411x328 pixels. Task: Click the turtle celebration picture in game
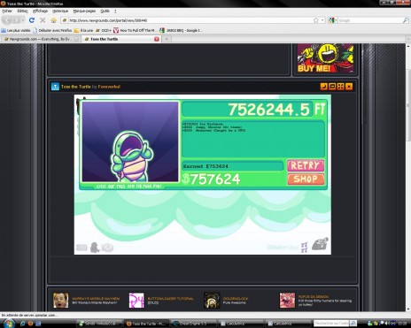[130, 141]
